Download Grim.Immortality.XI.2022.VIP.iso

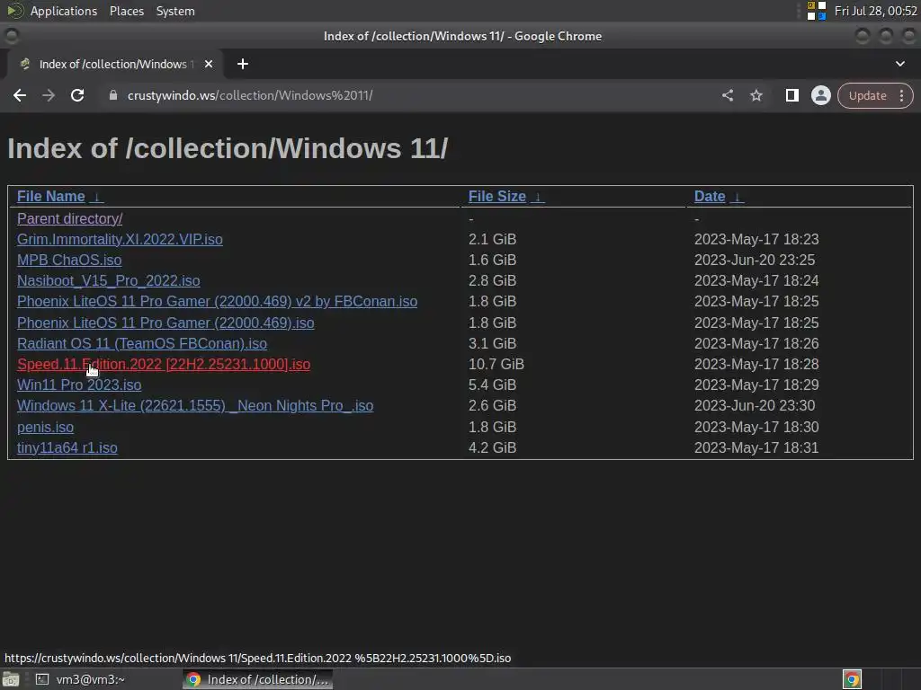[x=120, y=239]
